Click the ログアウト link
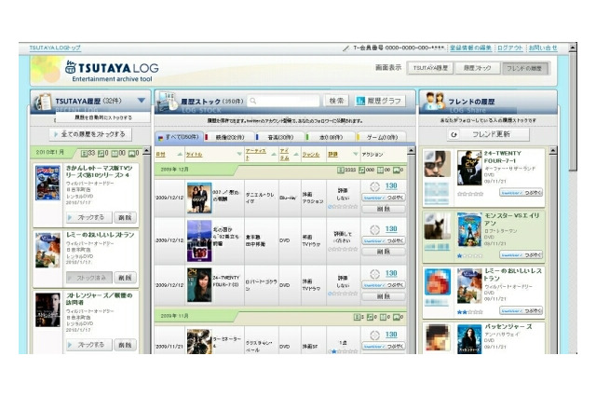The width and height of the screenshot is (596, 397). [x=510, y=48]
